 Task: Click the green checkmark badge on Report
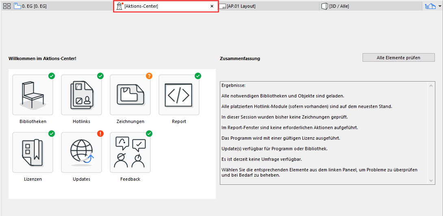[198, 76]
